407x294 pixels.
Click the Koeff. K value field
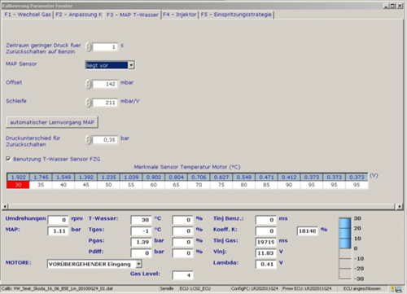(265, 231)
